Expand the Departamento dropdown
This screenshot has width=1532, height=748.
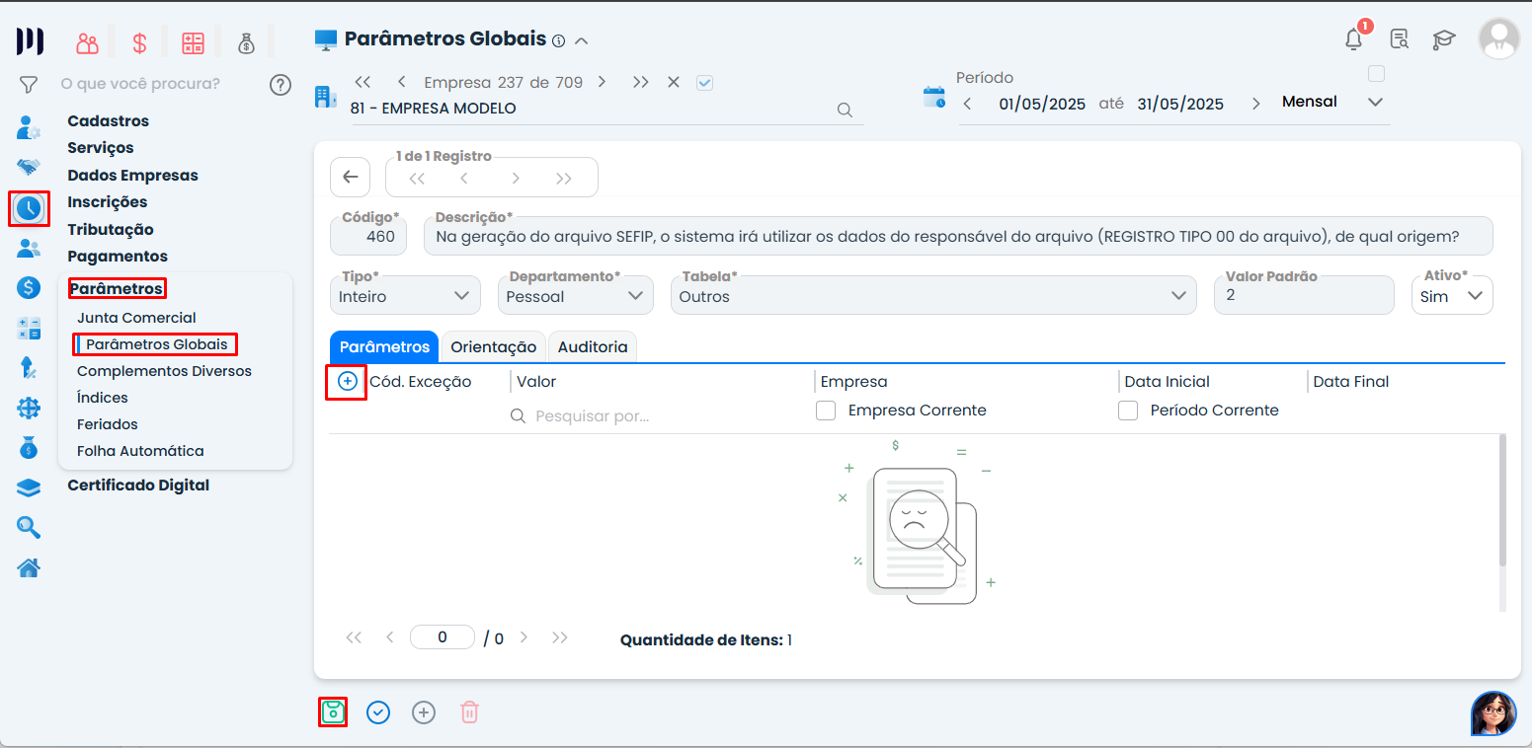tap(575, 296)
